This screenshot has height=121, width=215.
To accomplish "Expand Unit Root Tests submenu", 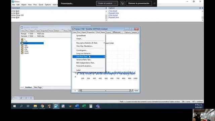I will click(89, 56).
